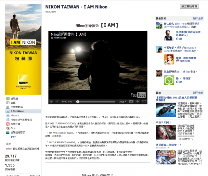This screenshot has width=208, height=176.
Task: Click the spaceship ad thumbnail image
Action: [x=166, y=110]
